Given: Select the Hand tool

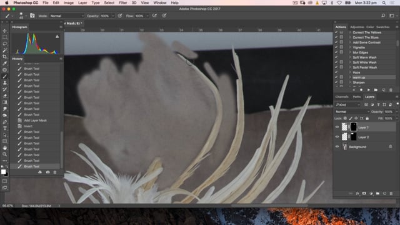Looking at the screenshot, I should 4,148.
